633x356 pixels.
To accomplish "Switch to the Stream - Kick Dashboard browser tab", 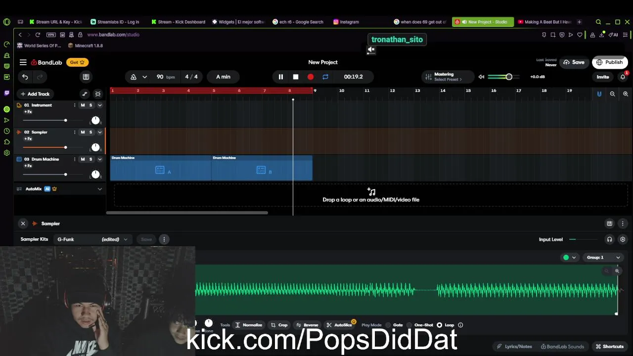I will click(x=179, y=22).
